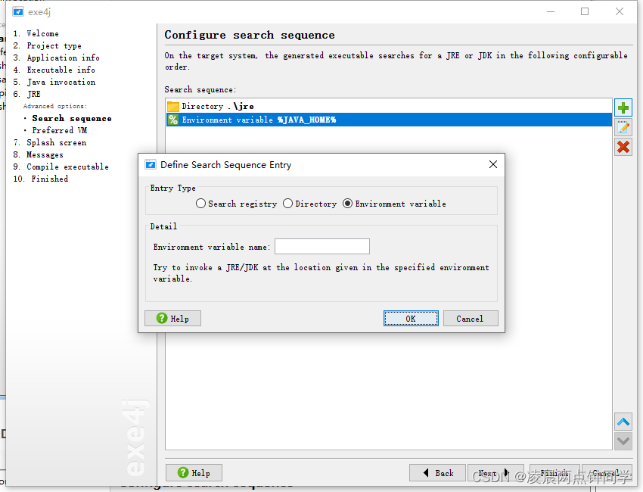Image resolution: width=643 pixels, height=492 pixels.
Task: Click the green plus add entry icon
Action: click(x=623, y=108)
